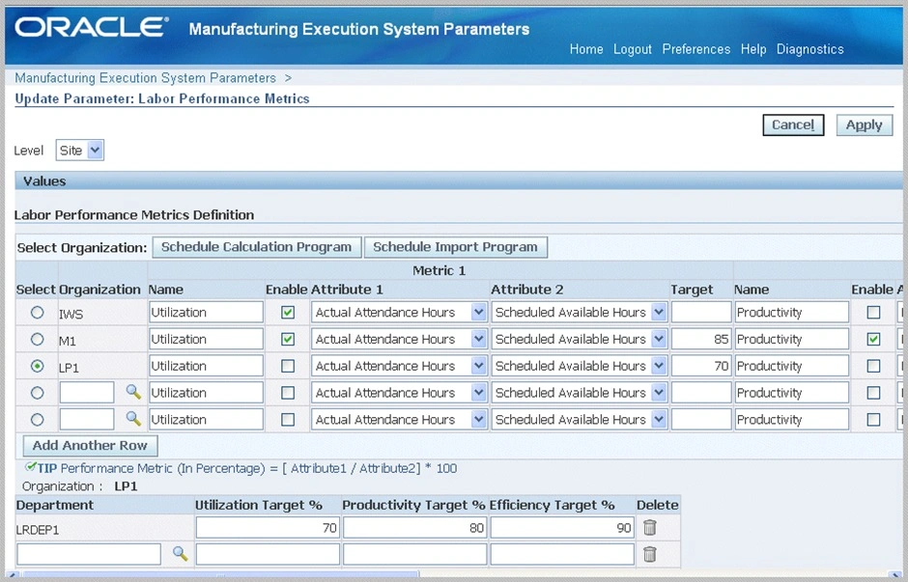Open the Preferences menu link

[695, 49]
